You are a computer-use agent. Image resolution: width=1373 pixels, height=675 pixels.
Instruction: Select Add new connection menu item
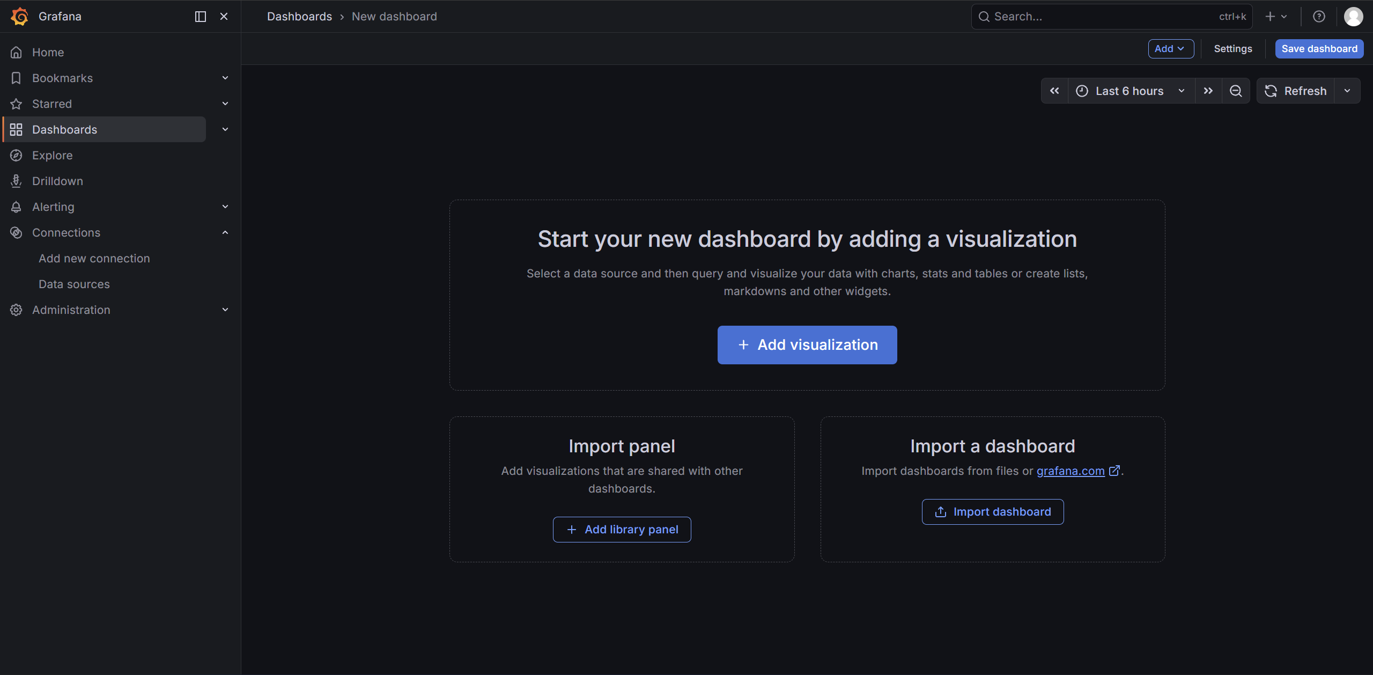click(94, 259)
